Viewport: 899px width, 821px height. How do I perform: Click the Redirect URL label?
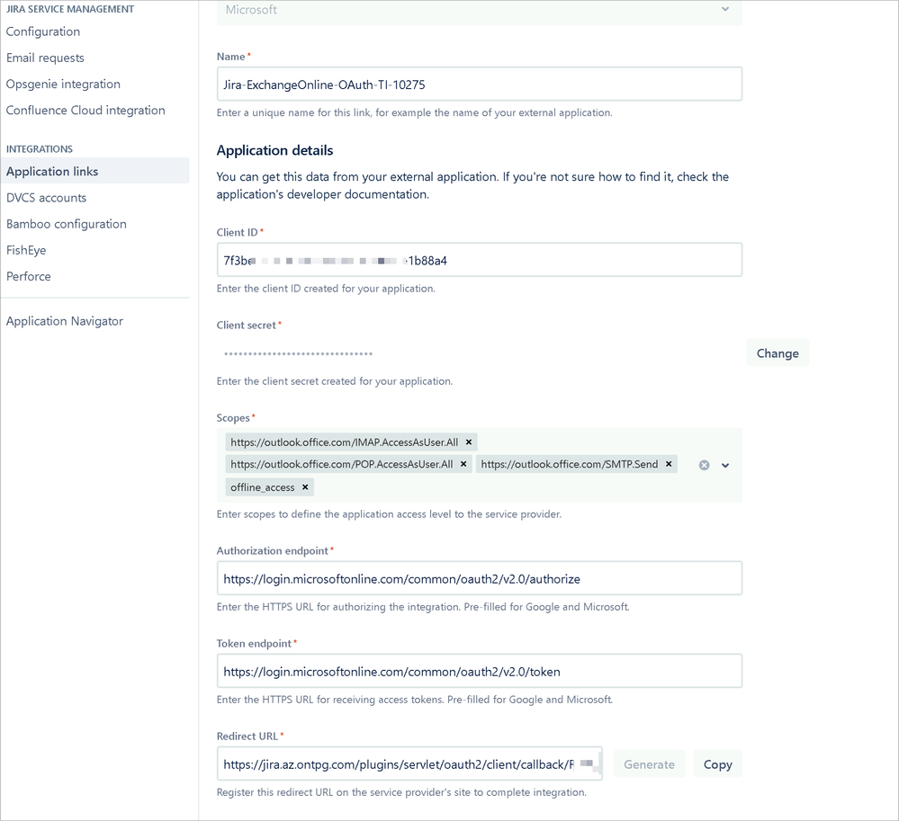click(x=247, y=736)
